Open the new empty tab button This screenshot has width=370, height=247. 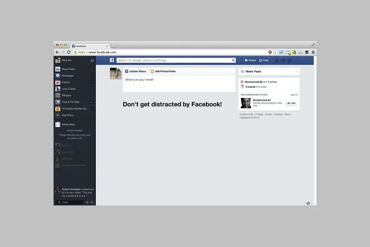[114, 47]
